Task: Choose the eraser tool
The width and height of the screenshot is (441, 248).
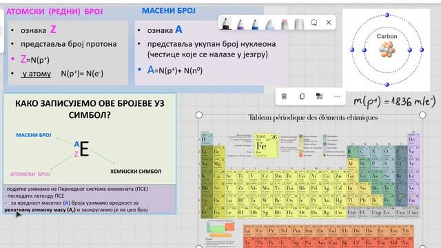Action: point(285,25)
